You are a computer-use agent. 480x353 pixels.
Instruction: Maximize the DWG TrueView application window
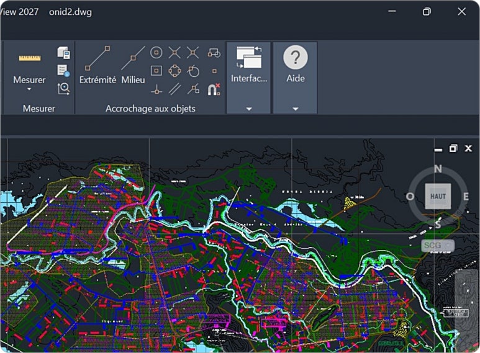point(427,12)
